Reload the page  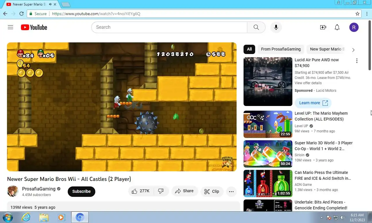tap(22, 14)
